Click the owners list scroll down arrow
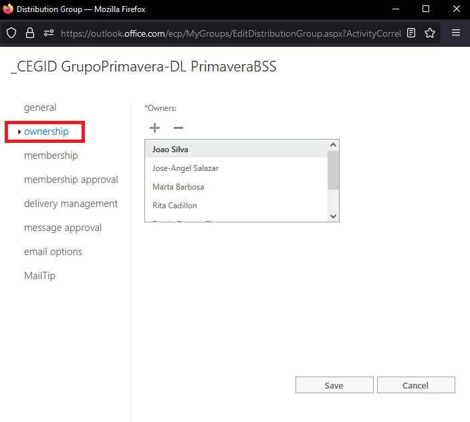This screenshot has height=422, width=470. coord(333,216)
